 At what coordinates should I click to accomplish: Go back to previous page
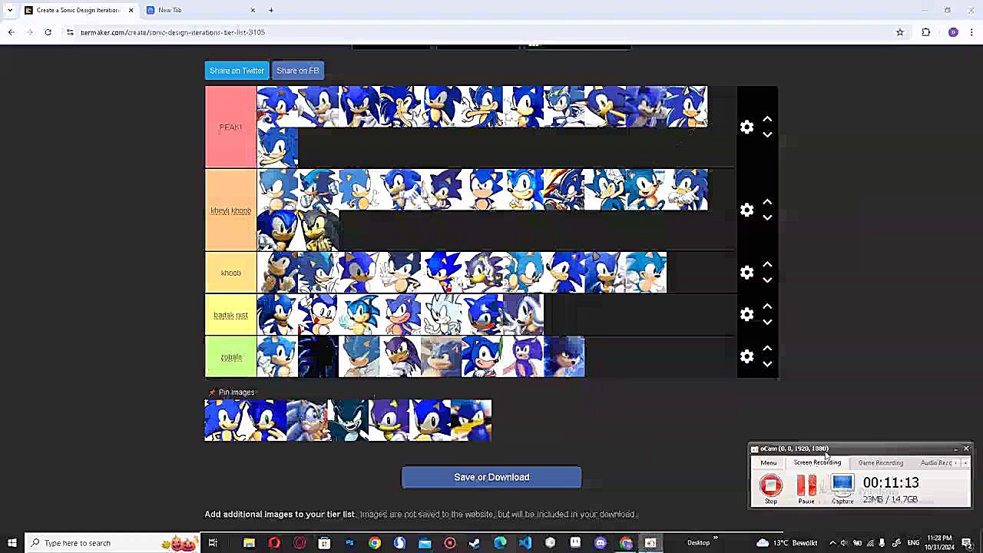point(11,32)
